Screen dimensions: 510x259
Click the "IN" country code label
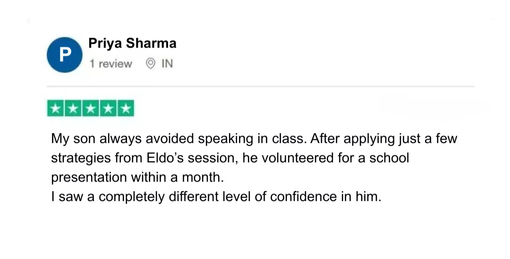point(167,64)
